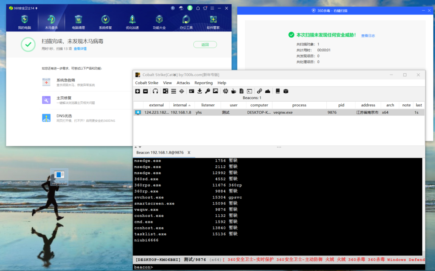Sort beacons by pid column

(x=341, y=105)
